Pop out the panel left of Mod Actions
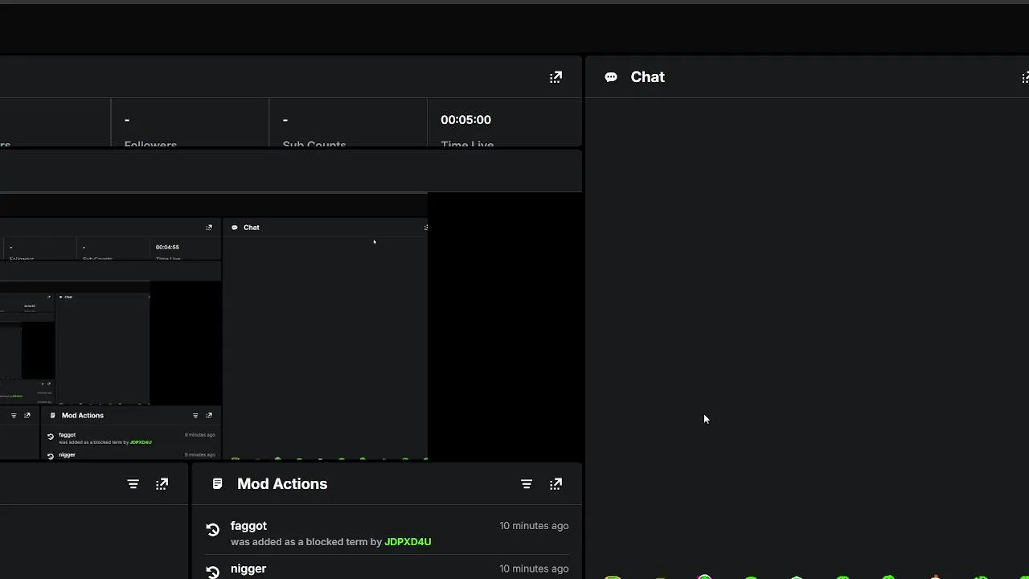Viewport: 1029px width, 579px height. tap(162, 484)
